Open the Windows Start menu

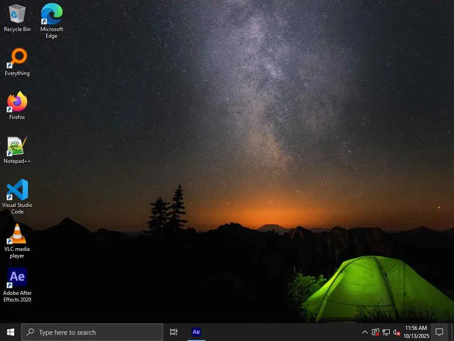[x=11, y=332]
